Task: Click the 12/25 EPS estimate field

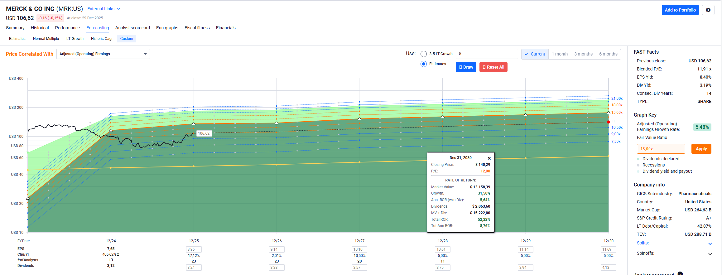Action: [x=194, y=249]
